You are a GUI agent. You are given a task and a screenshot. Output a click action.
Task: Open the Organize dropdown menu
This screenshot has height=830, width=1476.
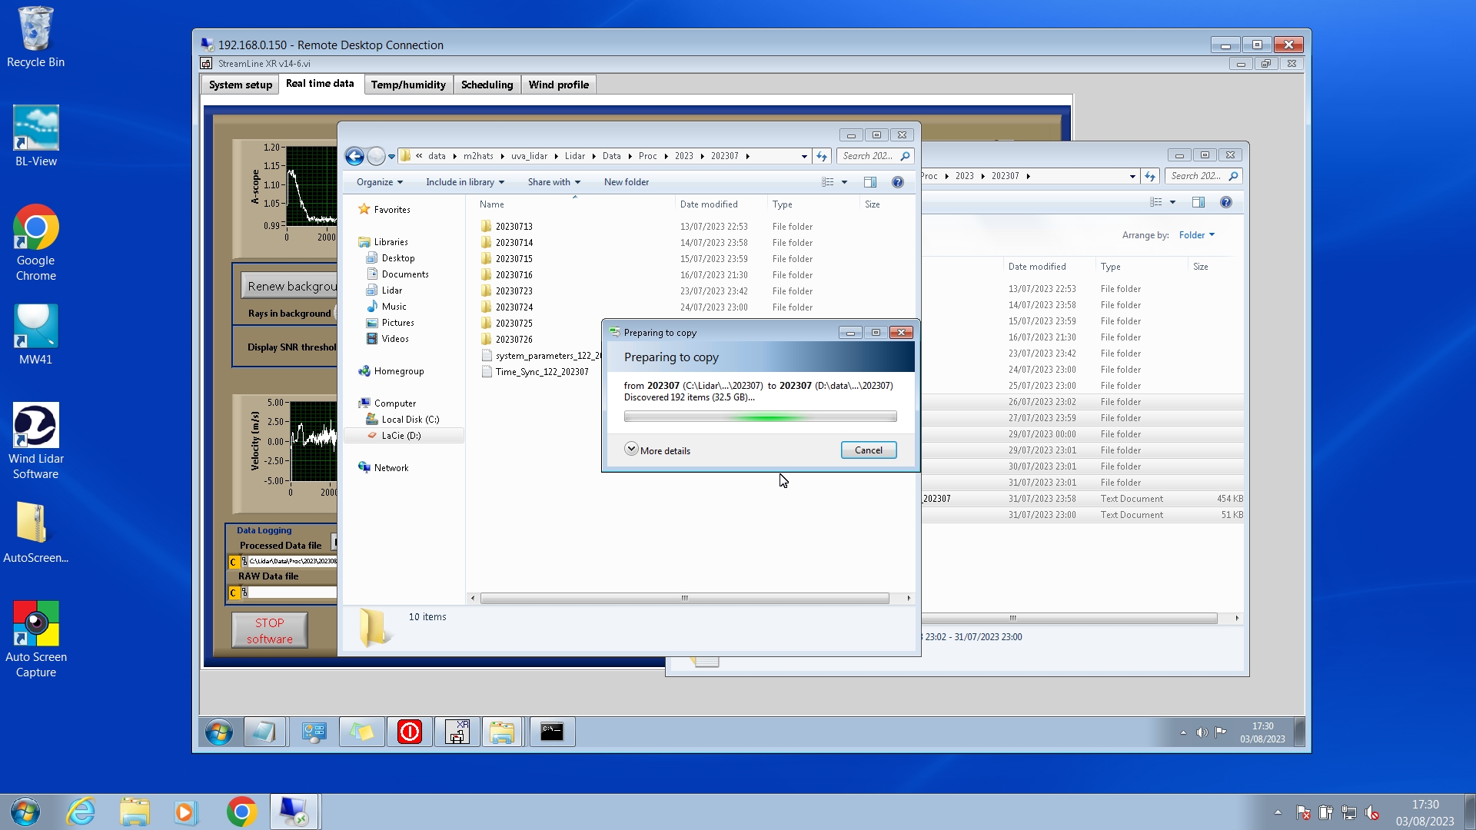pos(379,182)
